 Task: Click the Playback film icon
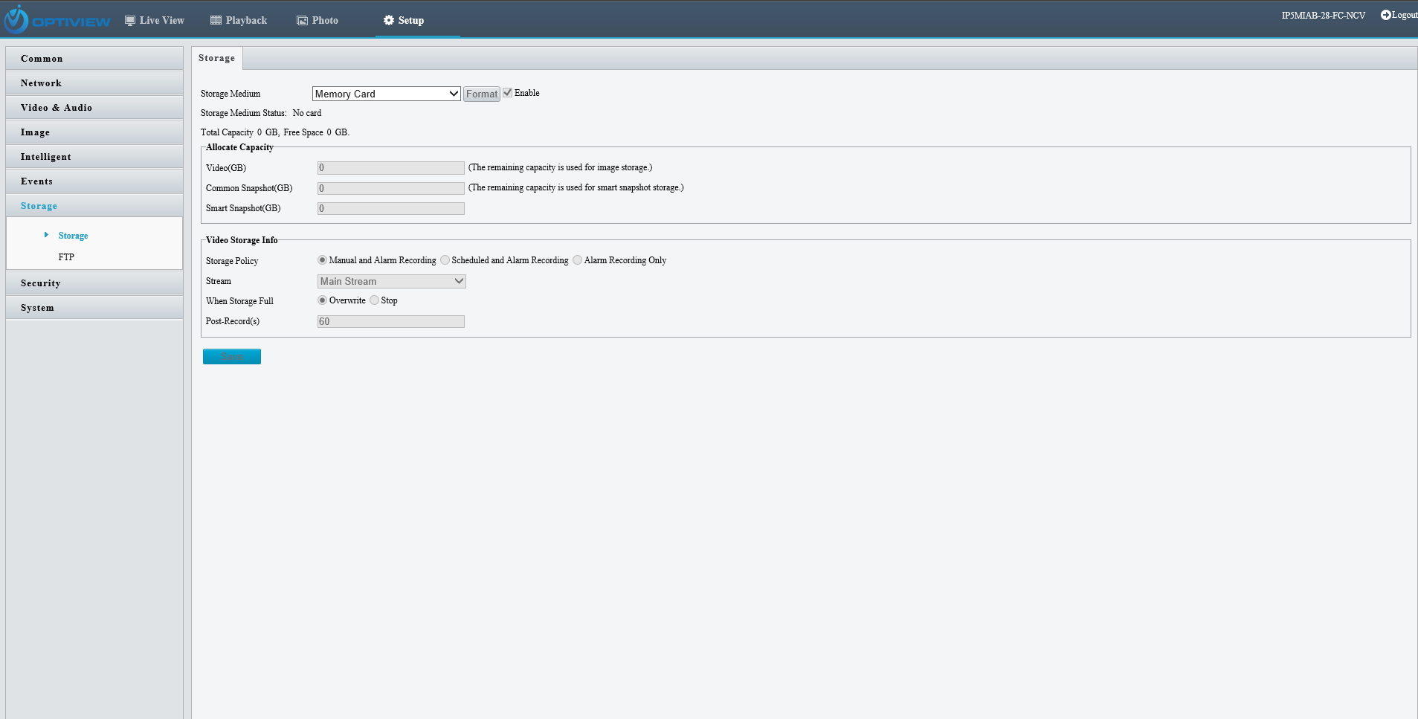(x=216, y=21)
